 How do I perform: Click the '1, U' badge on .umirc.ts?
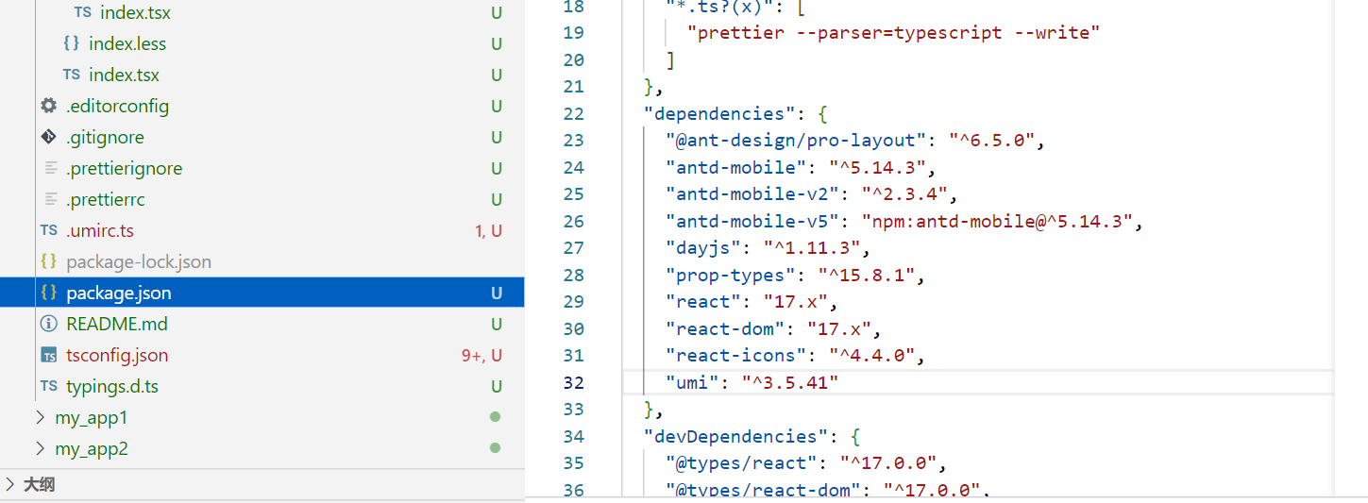click(488, 230)
